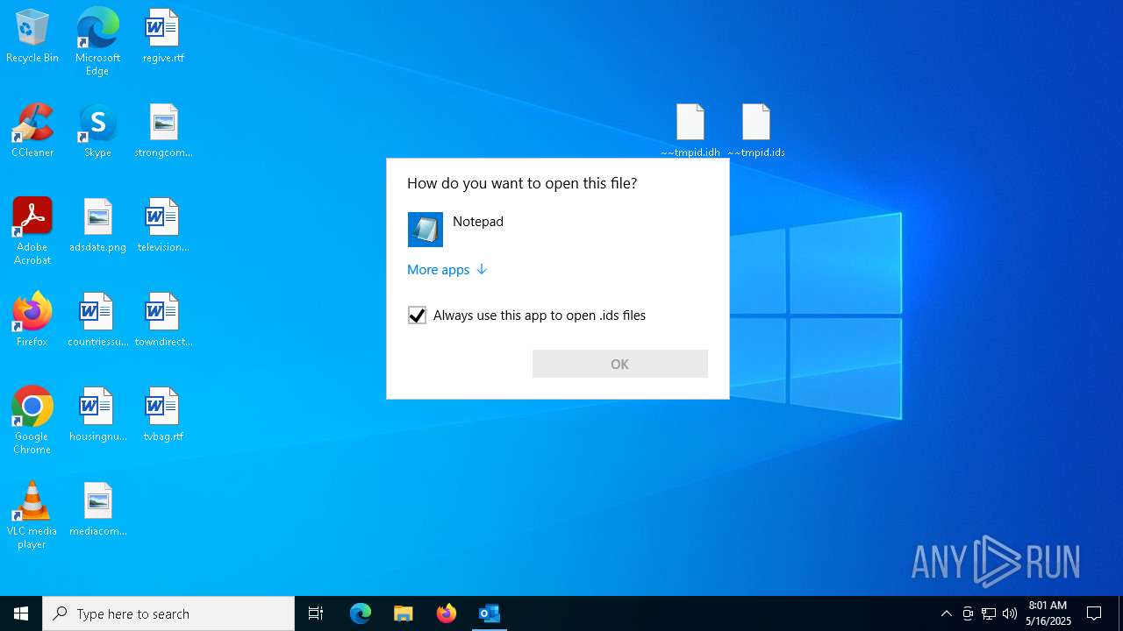This screenshot has height=631, width=1123.
Task: Expand the More apps list
Action: (x=447, y=270)
